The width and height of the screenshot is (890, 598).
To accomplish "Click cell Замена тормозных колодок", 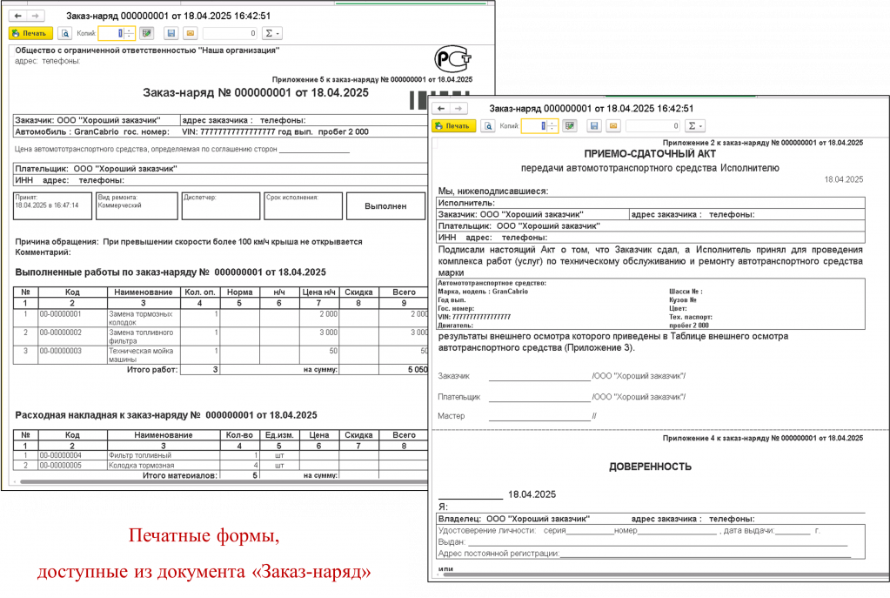I will click(x=144, y=318).
